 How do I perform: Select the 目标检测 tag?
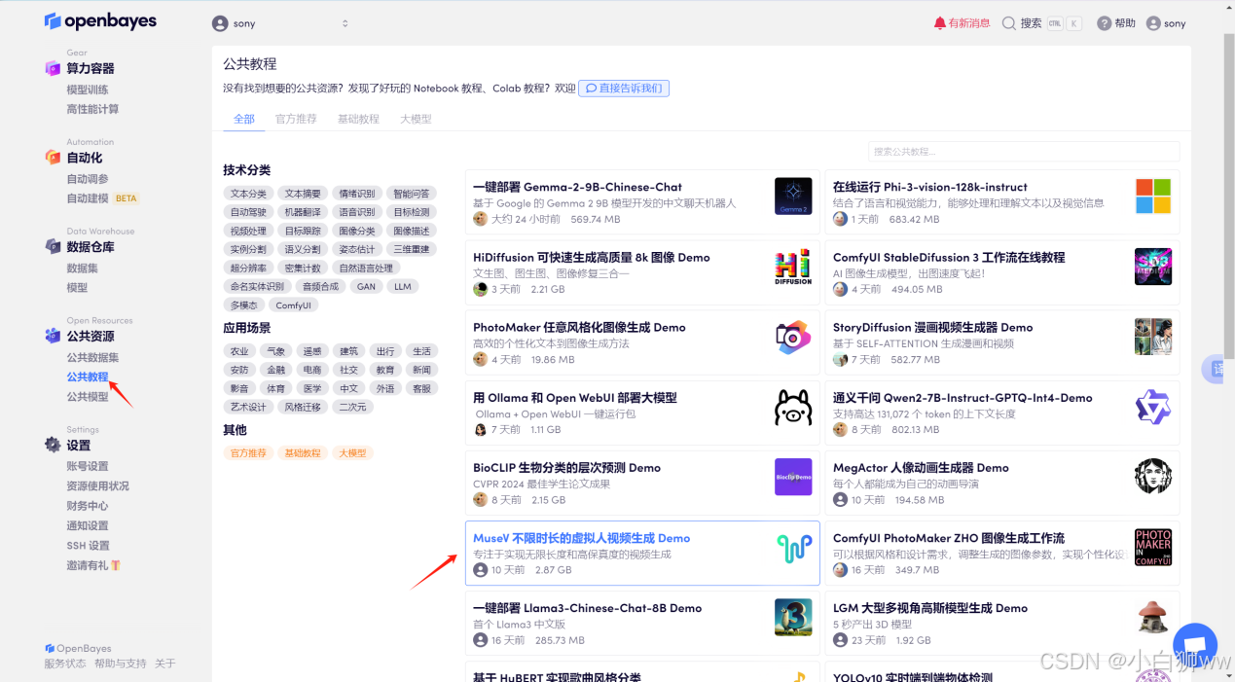[x=412, y=212]
